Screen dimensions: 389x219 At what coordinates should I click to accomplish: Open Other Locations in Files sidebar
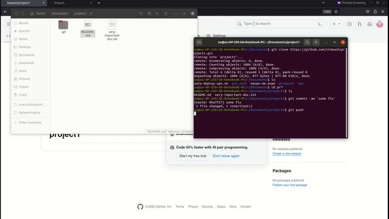point(30,122)
